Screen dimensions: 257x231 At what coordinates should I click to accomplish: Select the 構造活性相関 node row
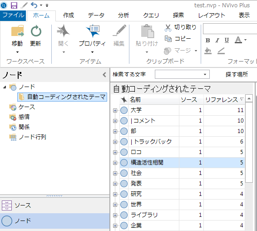[182, 163]
